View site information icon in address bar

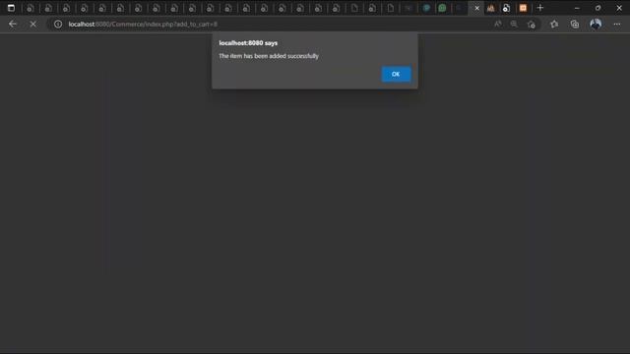pyautogui.click(x=58, y=24)
